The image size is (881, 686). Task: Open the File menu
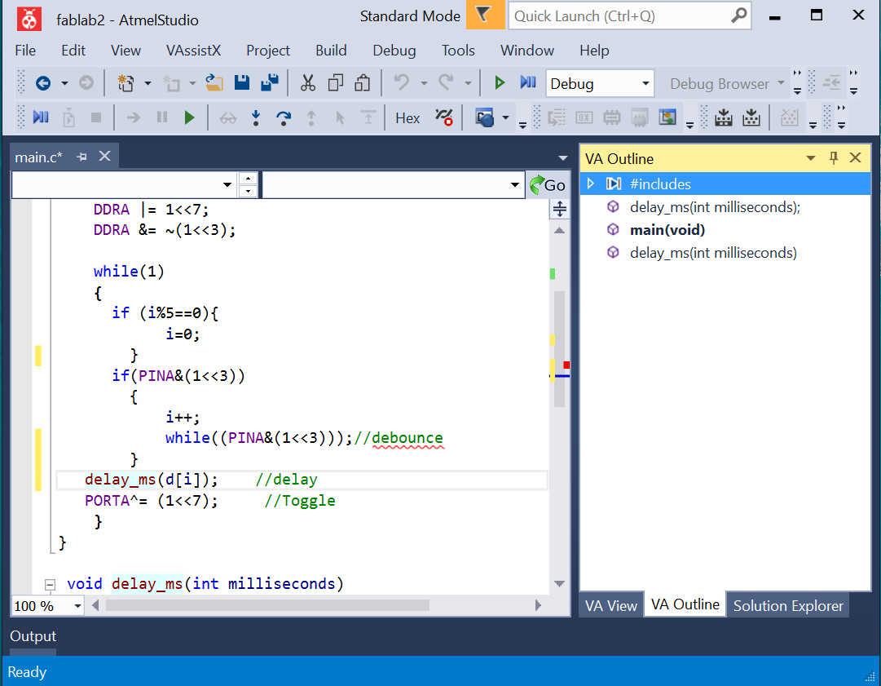(25, 51)
